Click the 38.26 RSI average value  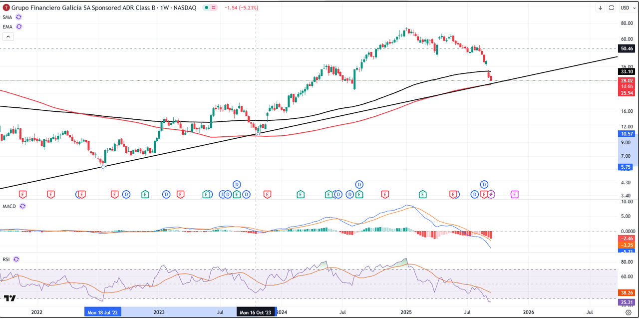click(x=626, y=293)
